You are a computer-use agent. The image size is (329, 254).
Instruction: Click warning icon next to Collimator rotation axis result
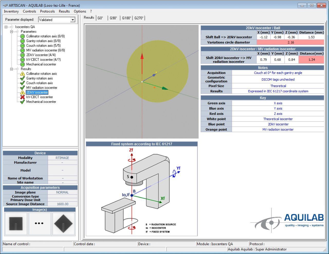[x=22, y=74]
